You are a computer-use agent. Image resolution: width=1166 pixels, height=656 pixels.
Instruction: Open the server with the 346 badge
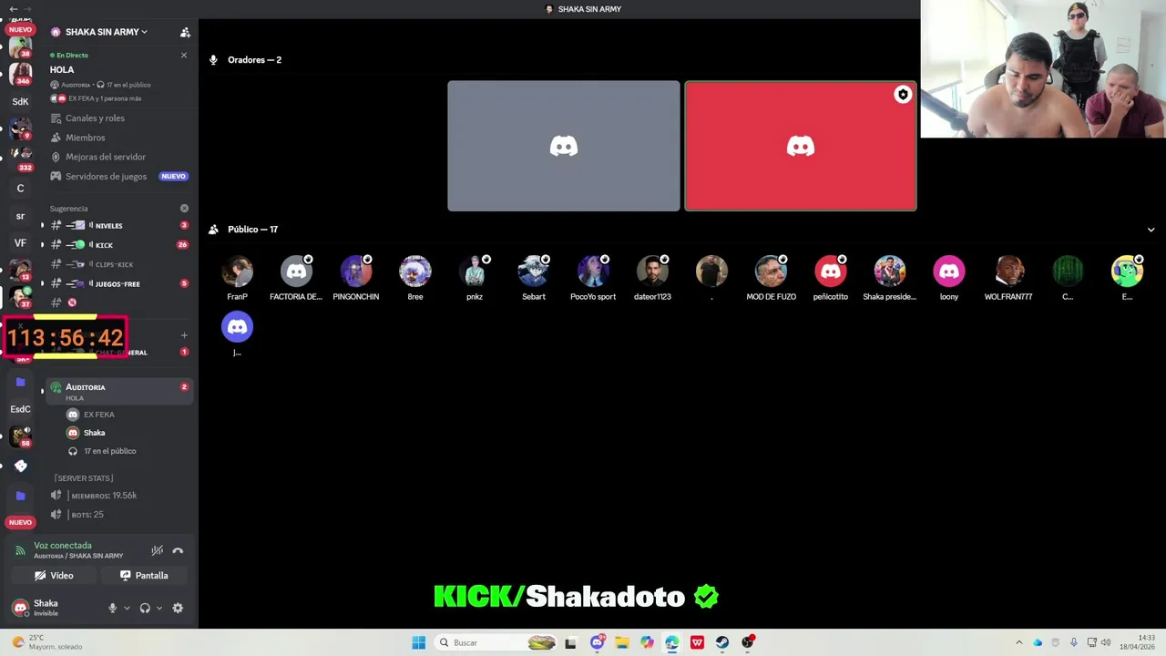[x=20, y=73]
